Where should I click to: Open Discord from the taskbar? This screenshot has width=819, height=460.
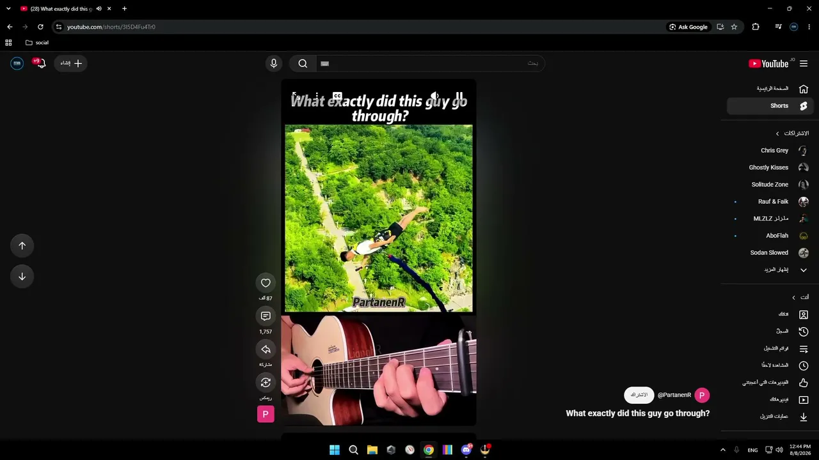(466, 450)
